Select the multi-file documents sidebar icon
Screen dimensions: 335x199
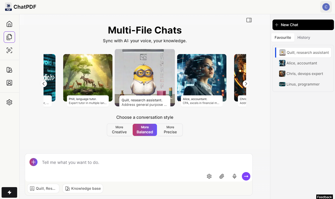pos(9,37)
